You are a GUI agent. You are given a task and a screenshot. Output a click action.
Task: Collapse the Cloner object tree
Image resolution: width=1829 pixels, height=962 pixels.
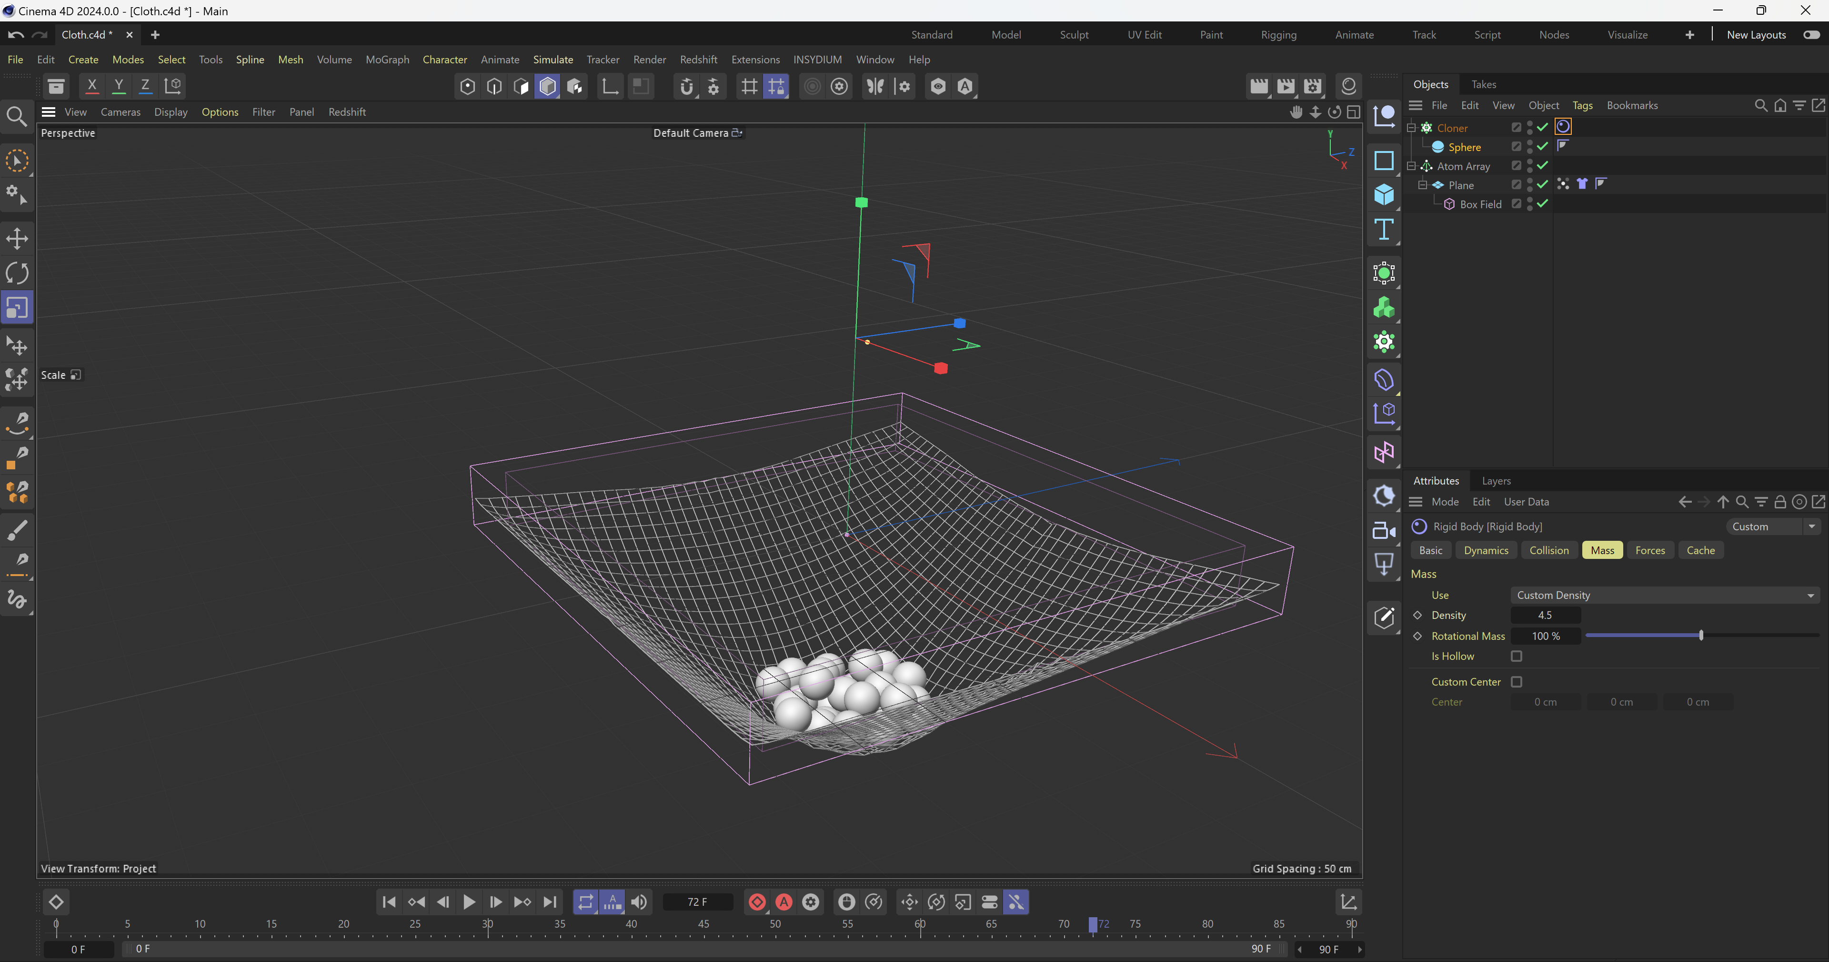pos(1411,128)
